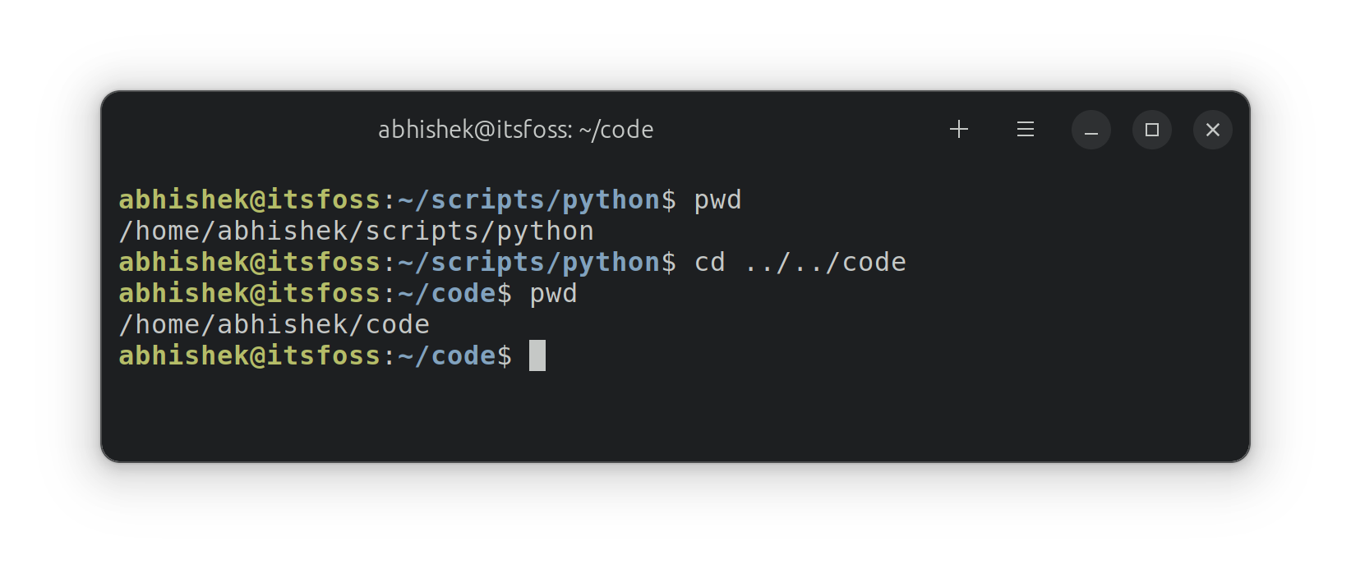Select the word pwd in the first command
The image size is (1351, 573).
pos(717,199)
